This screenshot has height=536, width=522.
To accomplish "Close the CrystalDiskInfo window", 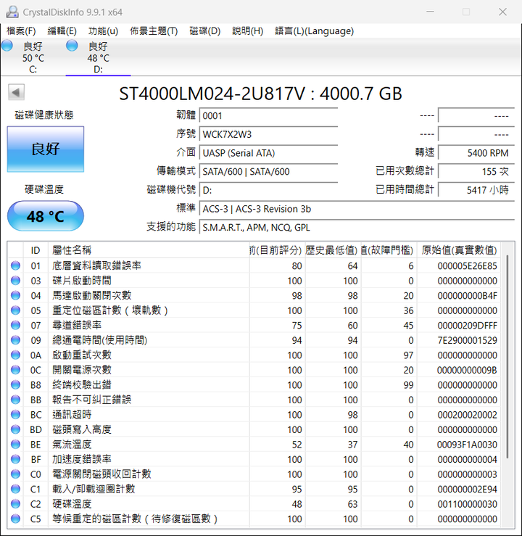I will [x=502, y=12].
